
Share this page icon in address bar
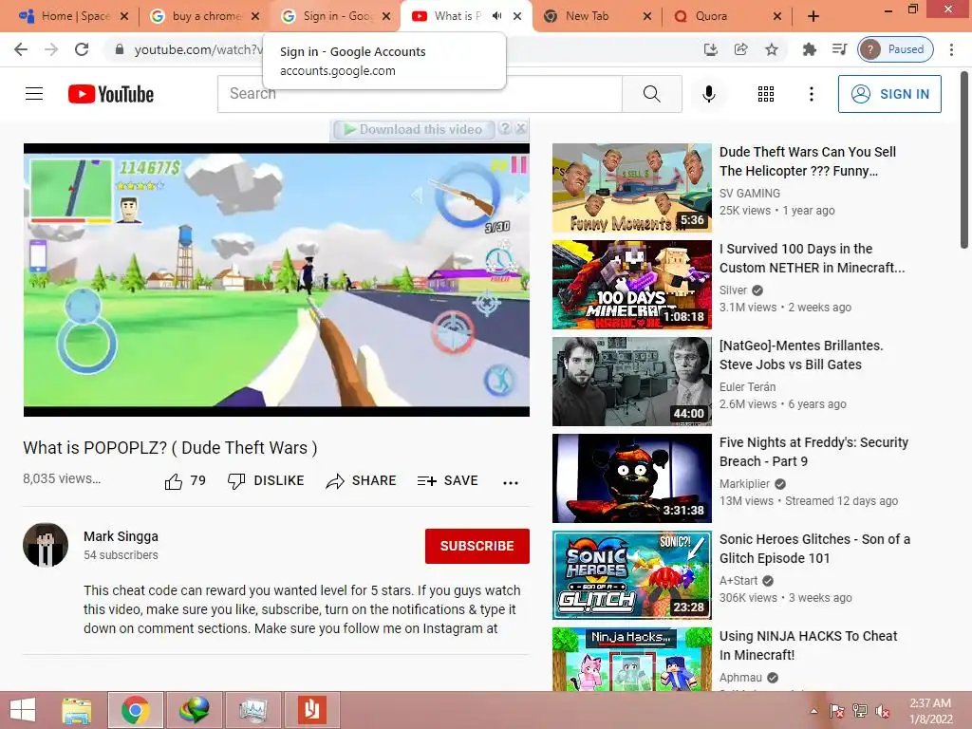(x=740, y=49)
